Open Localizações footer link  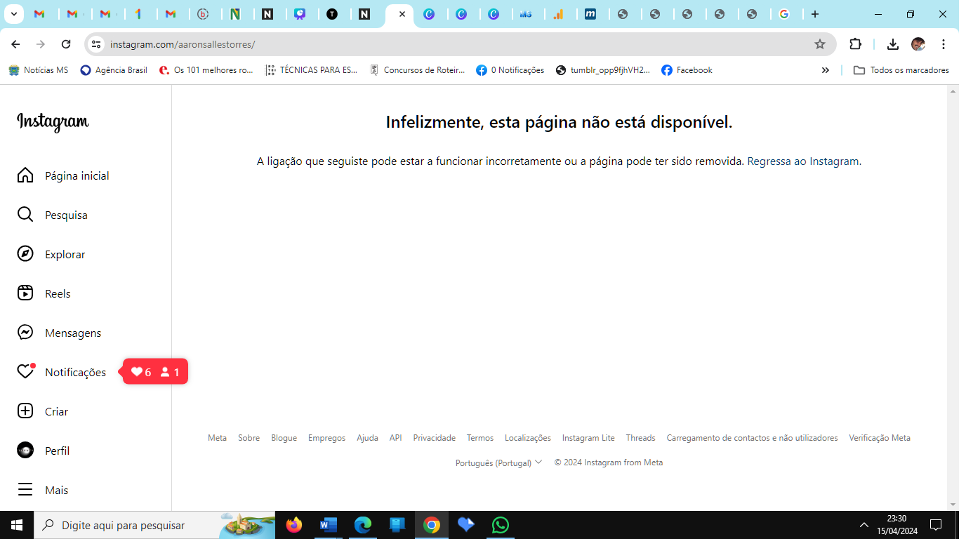(x=528, y=438)
